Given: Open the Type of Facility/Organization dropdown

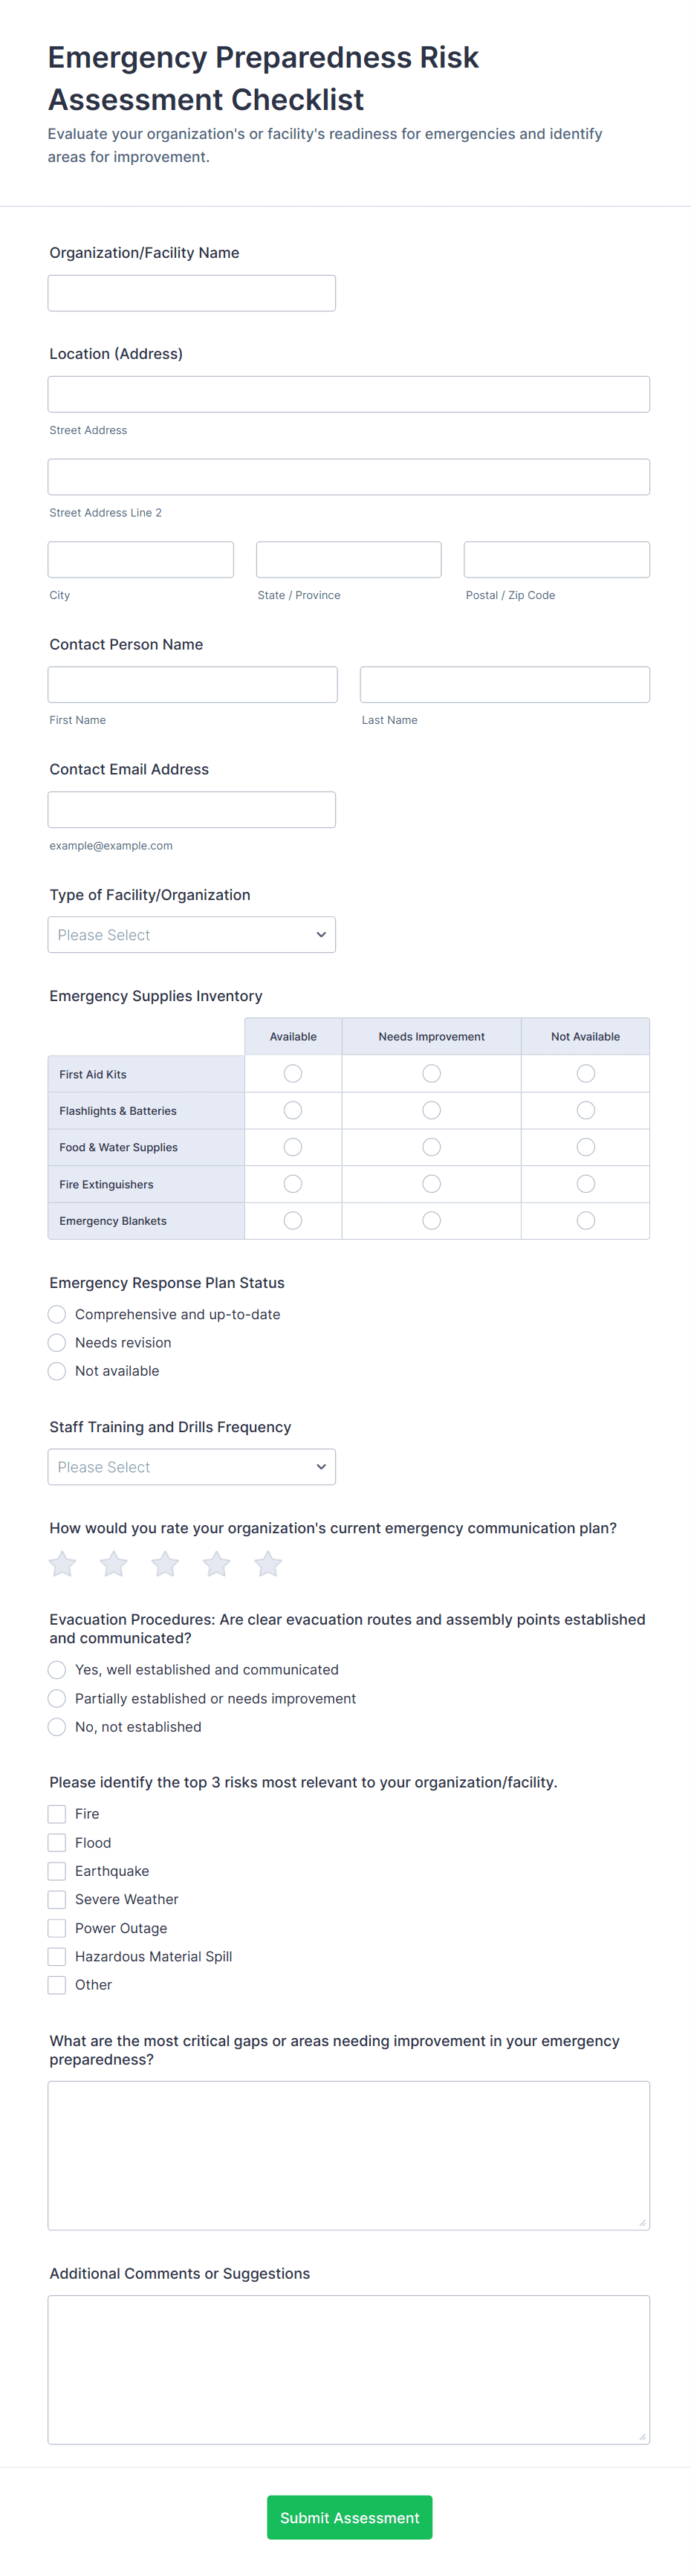Looking at the screenshot, I should [191, 935].
